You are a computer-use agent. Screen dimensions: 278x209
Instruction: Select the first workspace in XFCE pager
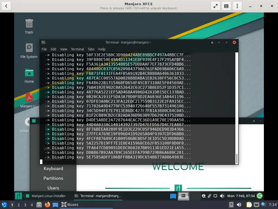[x=173, y=196]
